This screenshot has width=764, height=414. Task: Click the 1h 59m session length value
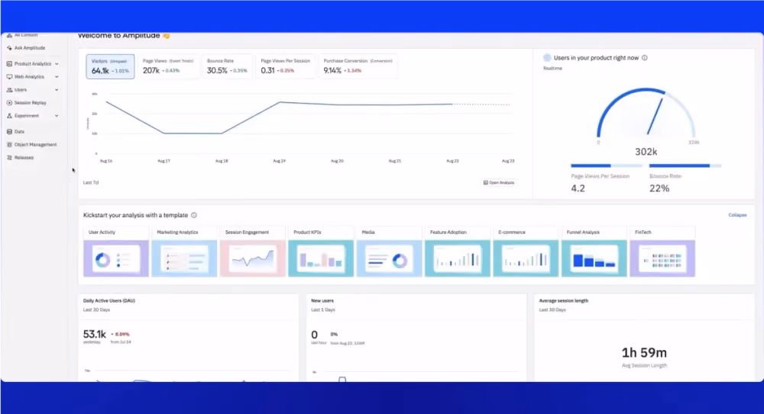click(x=644, y=353)
